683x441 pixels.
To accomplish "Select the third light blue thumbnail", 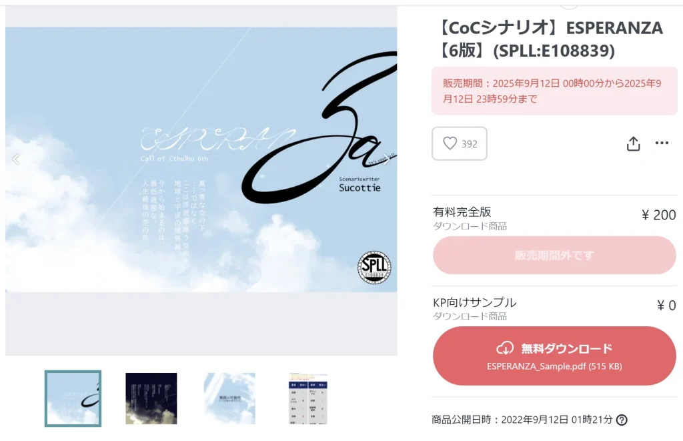I will (229, 398).
